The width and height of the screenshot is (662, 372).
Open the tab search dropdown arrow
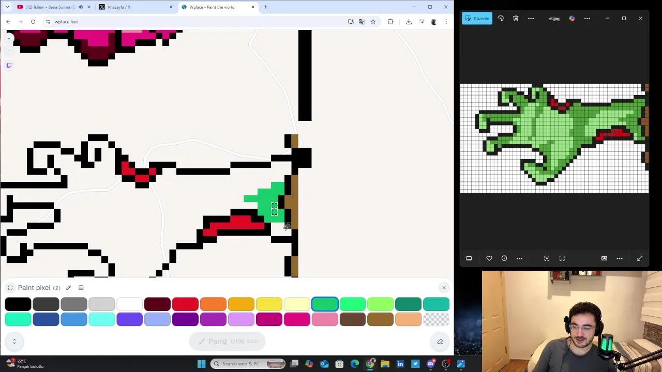[x=7, y=7]
